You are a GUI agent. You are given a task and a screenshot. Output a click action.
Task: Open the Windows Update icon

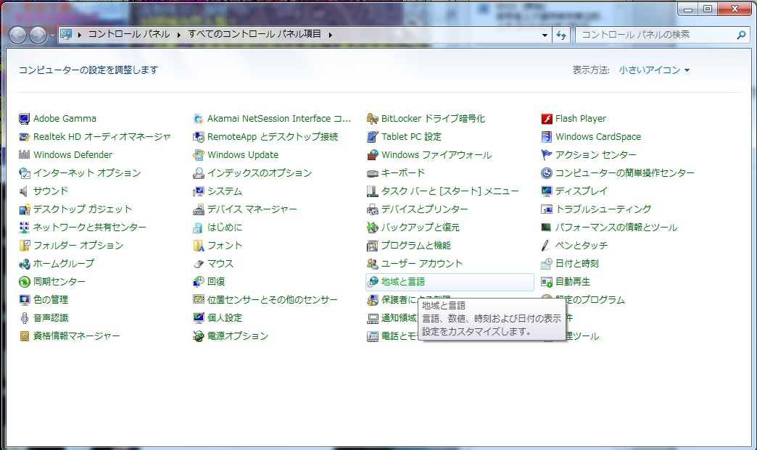tap(199, 155)
